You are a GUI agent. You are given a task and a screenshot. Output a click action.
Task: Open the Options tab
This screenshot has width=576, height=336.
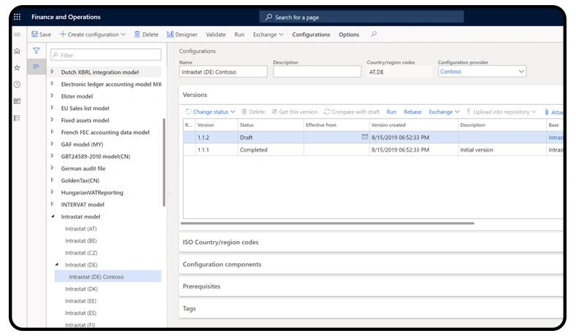(x=349, y=34)
